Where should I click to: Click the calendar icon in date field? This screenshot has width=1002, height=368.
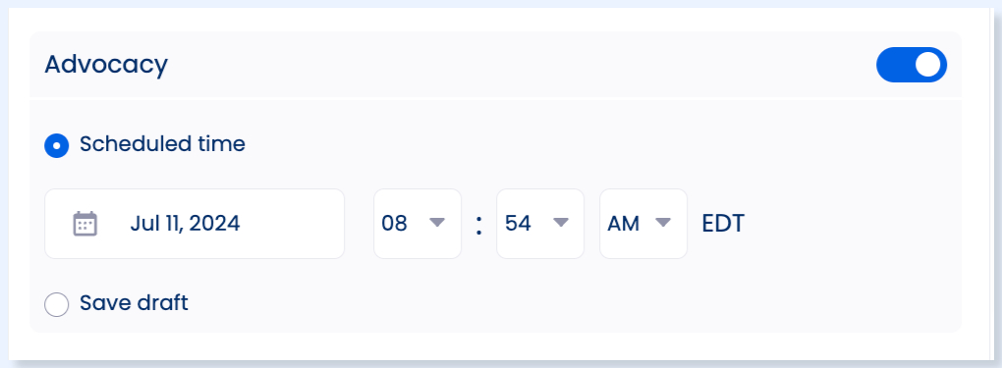tap(85, 224)
